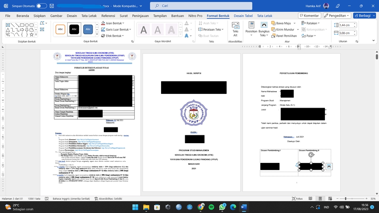Image resolution: width=379 pixels, height=213 pixels.
Task: Apply the first black WordArt A style
Action: point(144,30)
